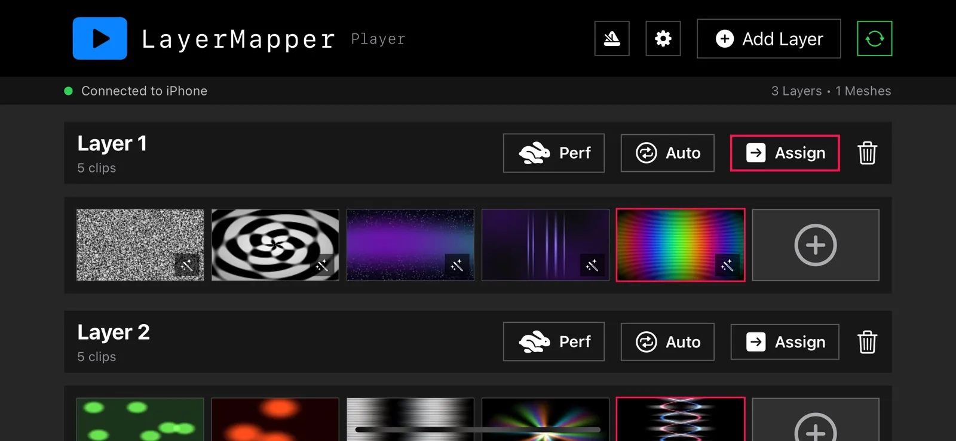The height and width of the screenshot is (441, 956).
Task: Click 'Connected to iPhone' status text
Action: tap(144, 91)
